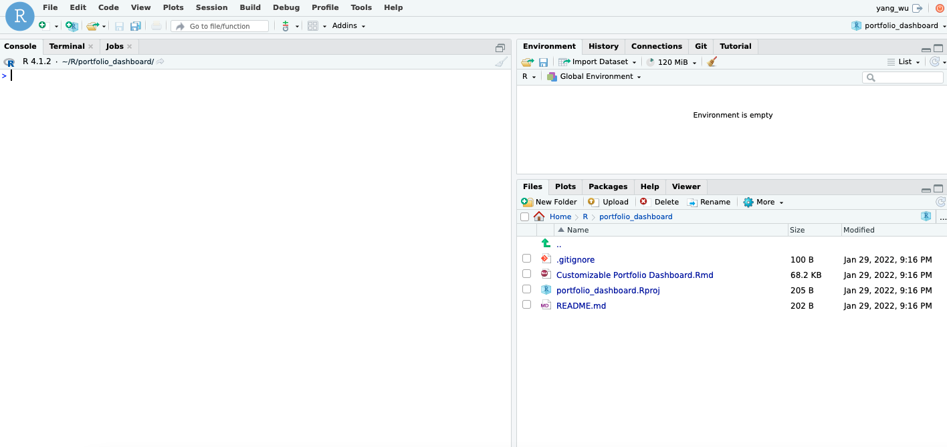The height and width of the screenshot is (447, 947).
Task: Click the Home folder icon in Files breadcrumb
Action: tap(539, 216)
